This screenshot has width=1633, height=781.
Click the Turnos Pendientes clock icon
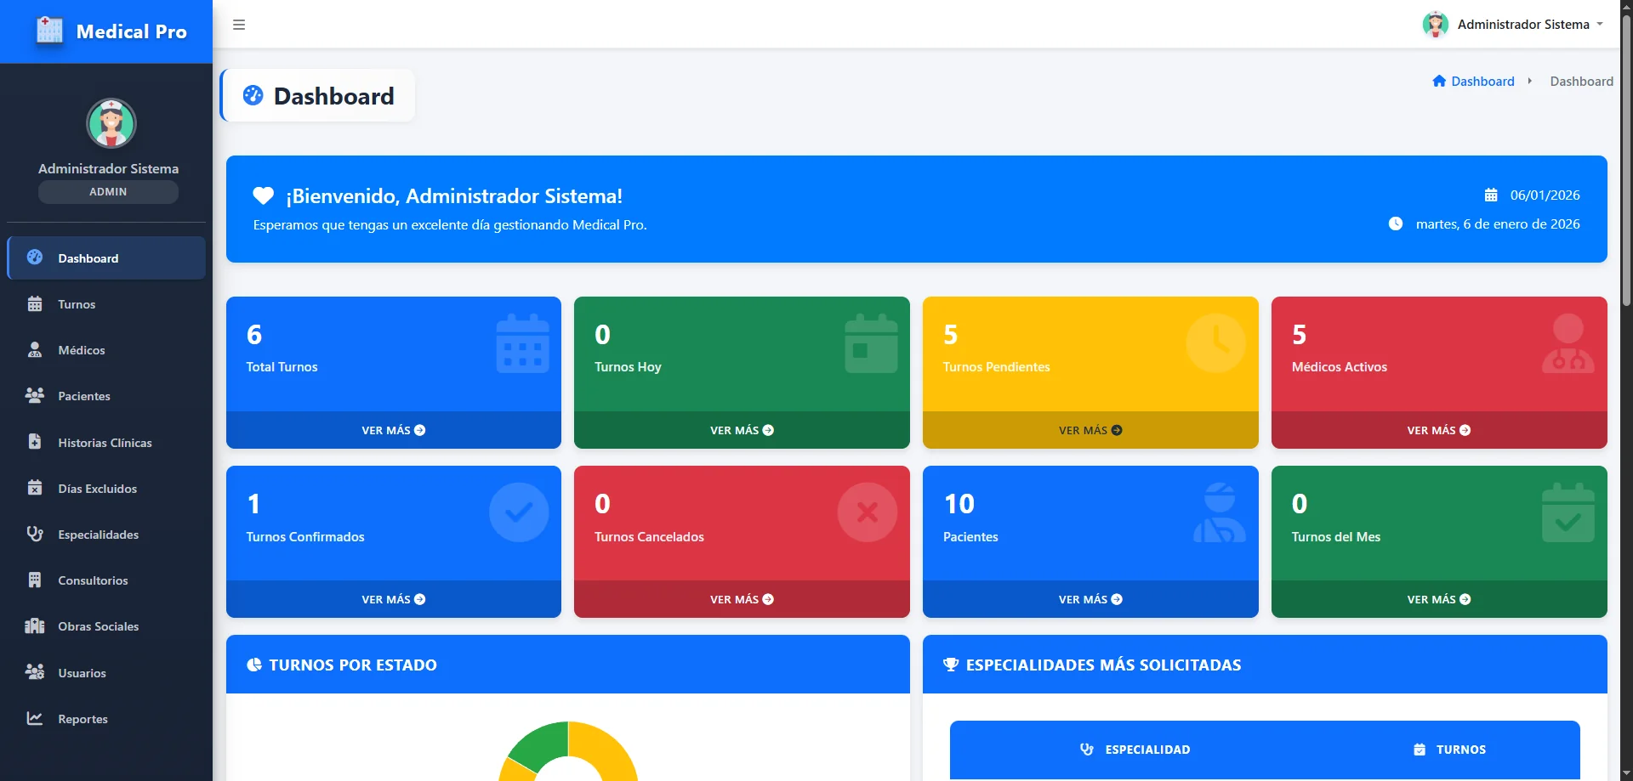point(1216,343)
